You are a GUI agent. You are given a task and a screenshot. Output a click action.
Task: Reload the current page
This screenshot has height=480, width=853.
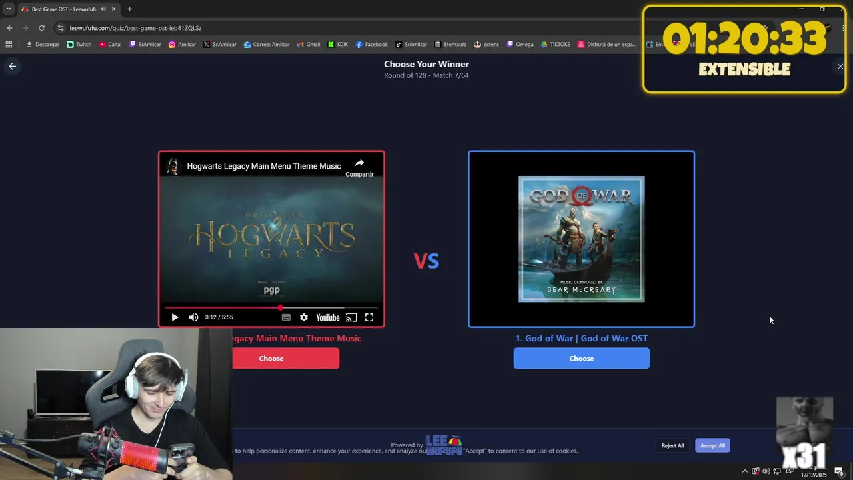pyautogui.click(x=41, y=28)
